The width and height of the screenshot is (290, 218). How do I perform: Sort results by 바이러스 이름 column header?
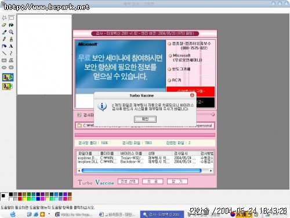click(x=132, y=153)
